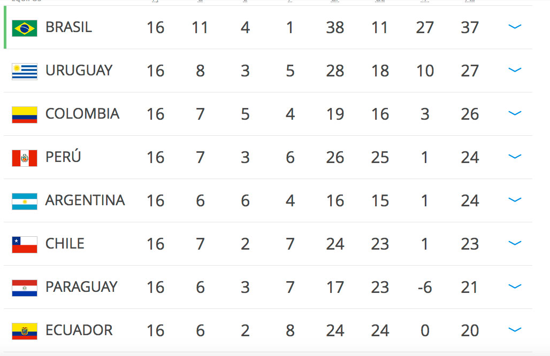Click Uruguay's 27 points value
The width and height of the screenshot is (550, 356).
click(x=470, y=71)
